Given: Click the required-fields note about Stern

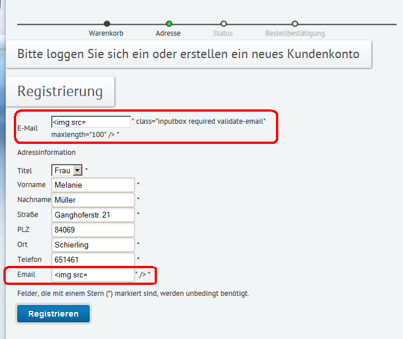Looking at the screenshot, I should [133, 294].
